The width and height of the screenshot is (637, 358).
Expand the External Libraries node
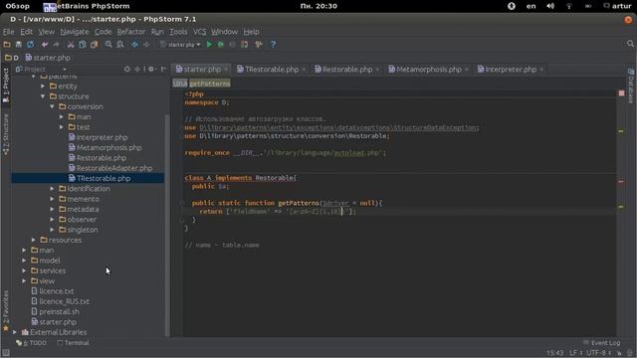pos(15,332)
